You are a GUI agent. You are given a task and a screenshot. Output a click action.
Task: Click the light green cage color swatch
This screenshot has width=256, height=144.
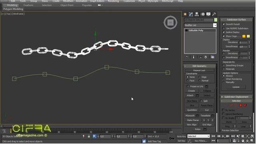tap(248, 36)
